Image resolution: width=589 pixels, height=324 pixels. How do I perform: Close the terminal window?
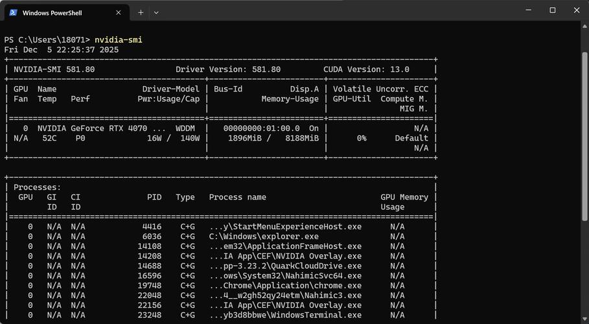tap(577, 10)
